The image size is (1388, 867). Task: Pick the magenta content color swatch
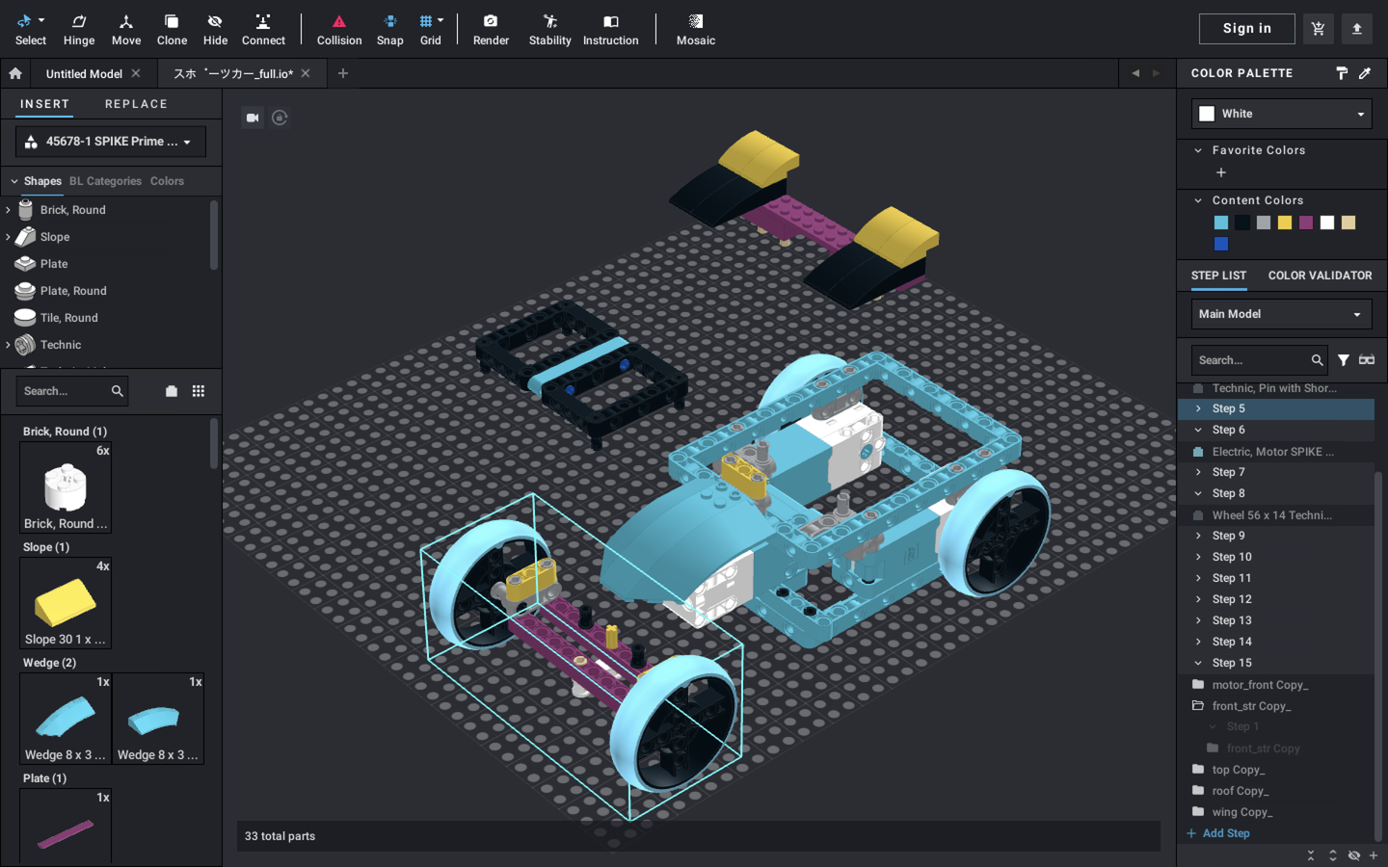click(x=1306, y=223)
